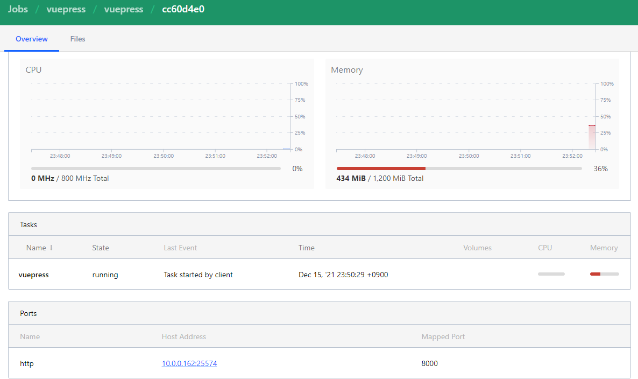Image resolution: width=638 pixels, height=379 pixels.
Task: Click the running state cell
Action: (105, 275)
